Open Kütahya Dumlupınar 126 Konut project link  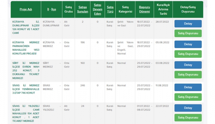tap(26, 25)
